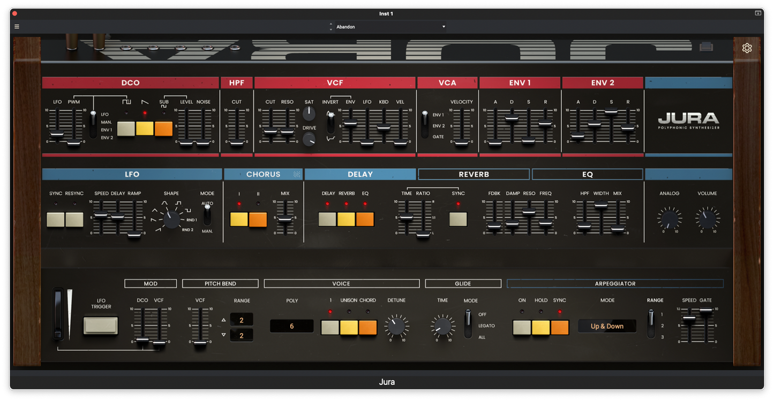Click the Chorus section randomize dice icon
Screen dimensions: 774x401
pyautogui.click(x=297, y=174)
